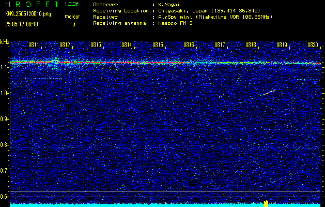Click the observer name K.Nagai
The width and height of the screenshot is (325, 207).
(x=170, y=5)
